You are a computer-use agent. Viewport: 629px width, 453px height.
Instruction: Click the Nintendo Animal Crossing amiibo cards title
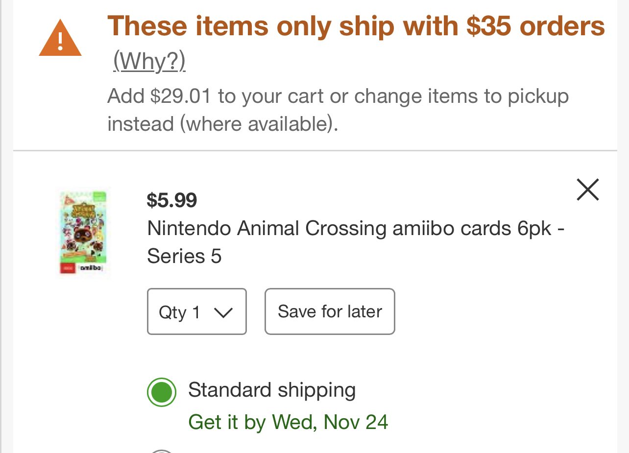coord(355,229)
